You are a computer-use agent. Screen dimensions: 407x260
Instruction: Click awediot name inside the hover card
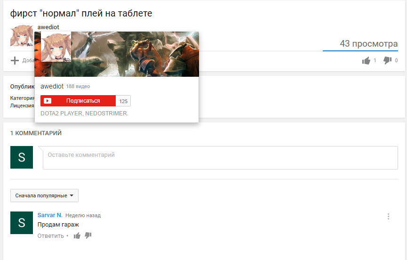pyautogui.click(x=52, y=86)
